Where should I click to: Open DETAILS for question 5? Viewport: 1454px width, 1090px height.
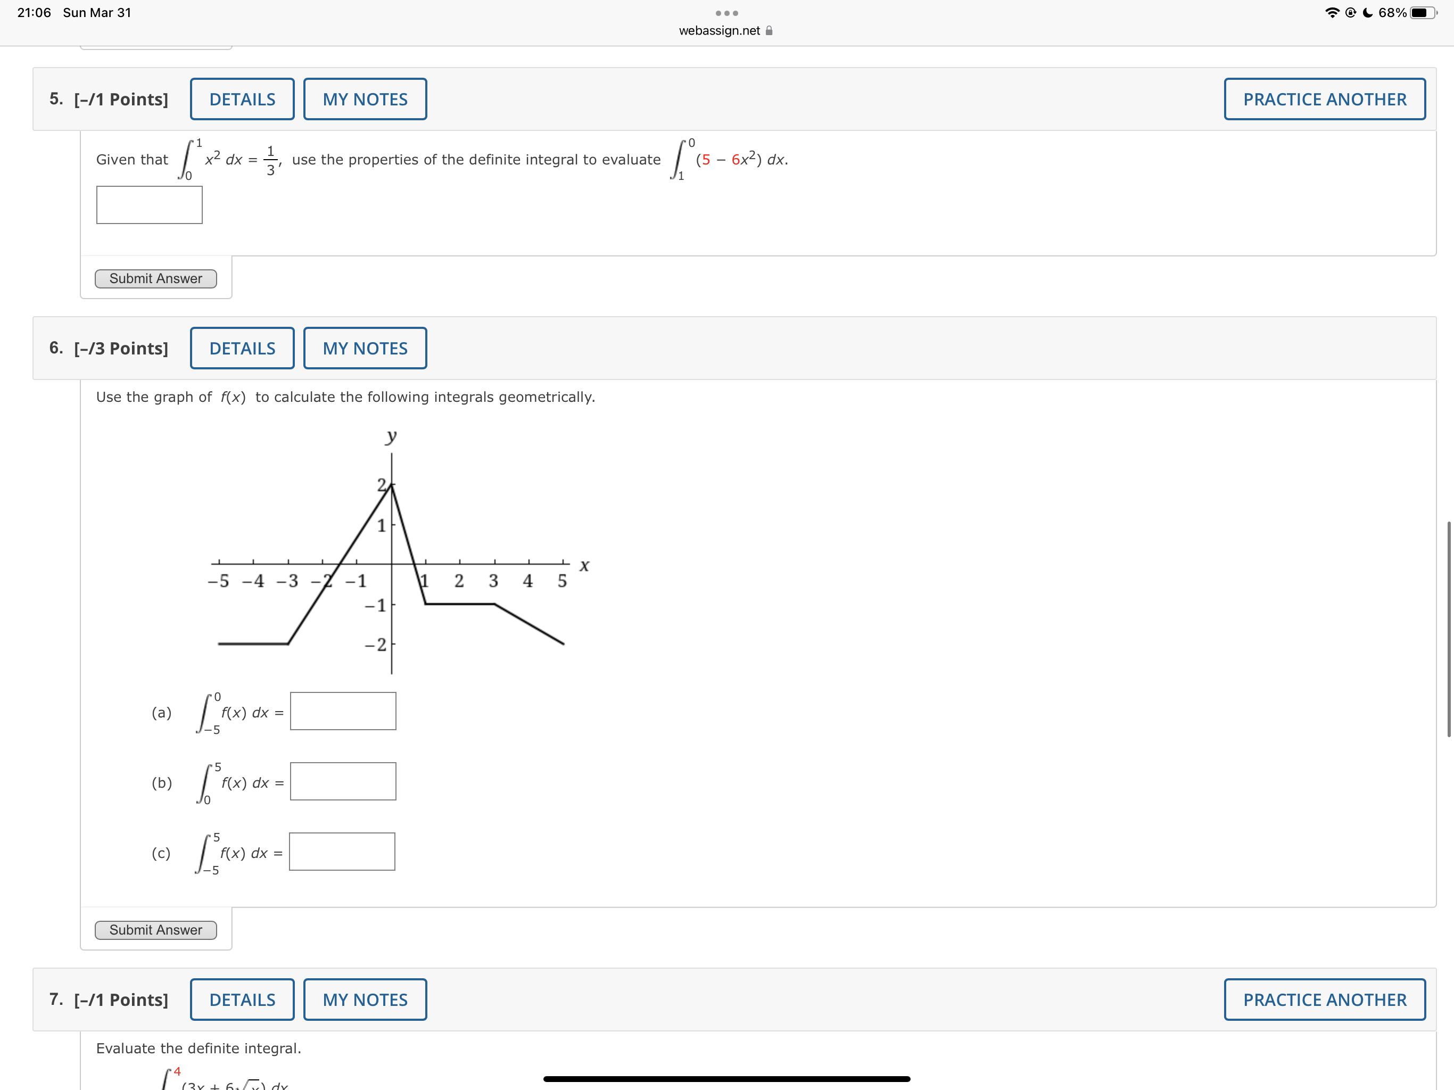pos(242,98)
